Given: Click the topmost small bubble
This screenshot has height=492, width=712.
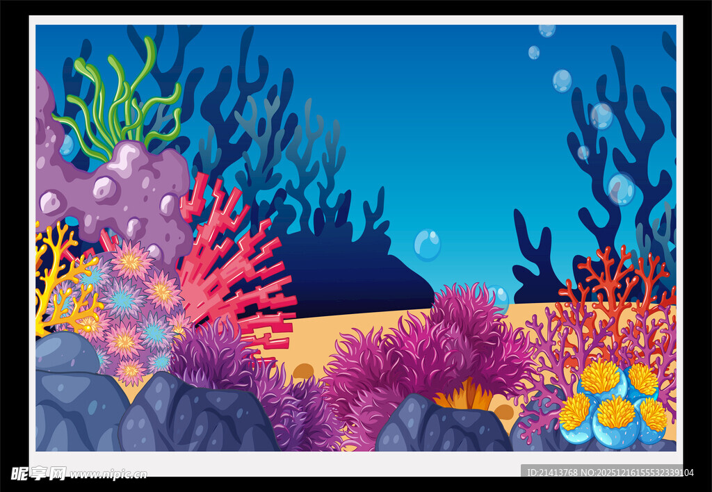Looking at the screenshot, I should (547, 30).
